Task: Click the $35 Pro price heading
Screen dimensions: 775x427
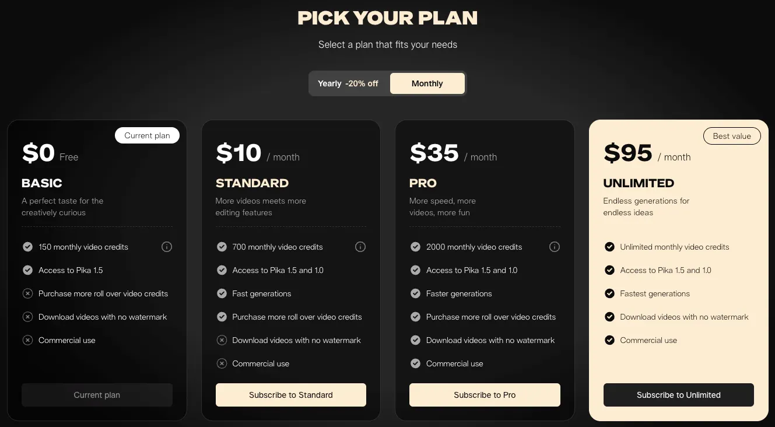Action: tap(434, 153)
